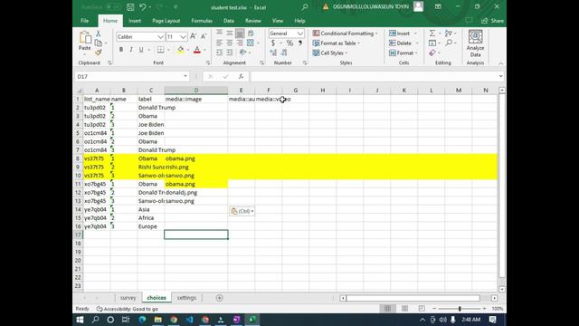Click the Increase Indent icon

(x=229, y=53)
